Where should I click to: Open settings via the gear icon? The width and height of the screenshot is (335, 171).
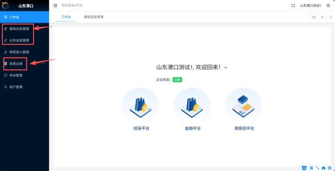328,6
